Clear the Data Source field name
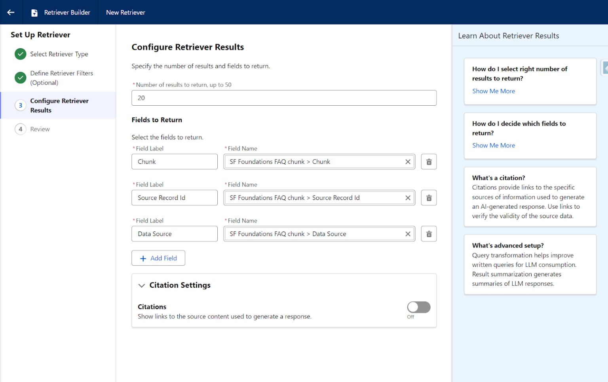This screenshot has height=382, width=608. [x=408, y=234]
